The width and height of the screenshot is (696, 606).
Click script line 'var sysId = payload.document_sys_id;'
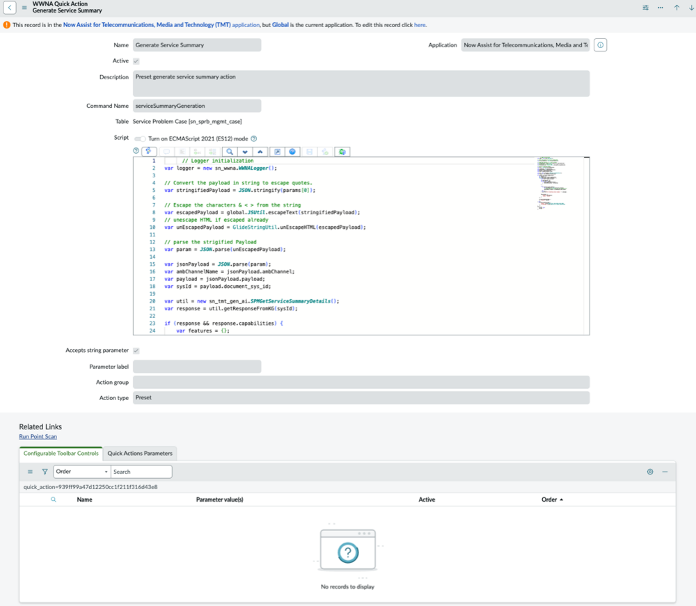coord(217,286)
